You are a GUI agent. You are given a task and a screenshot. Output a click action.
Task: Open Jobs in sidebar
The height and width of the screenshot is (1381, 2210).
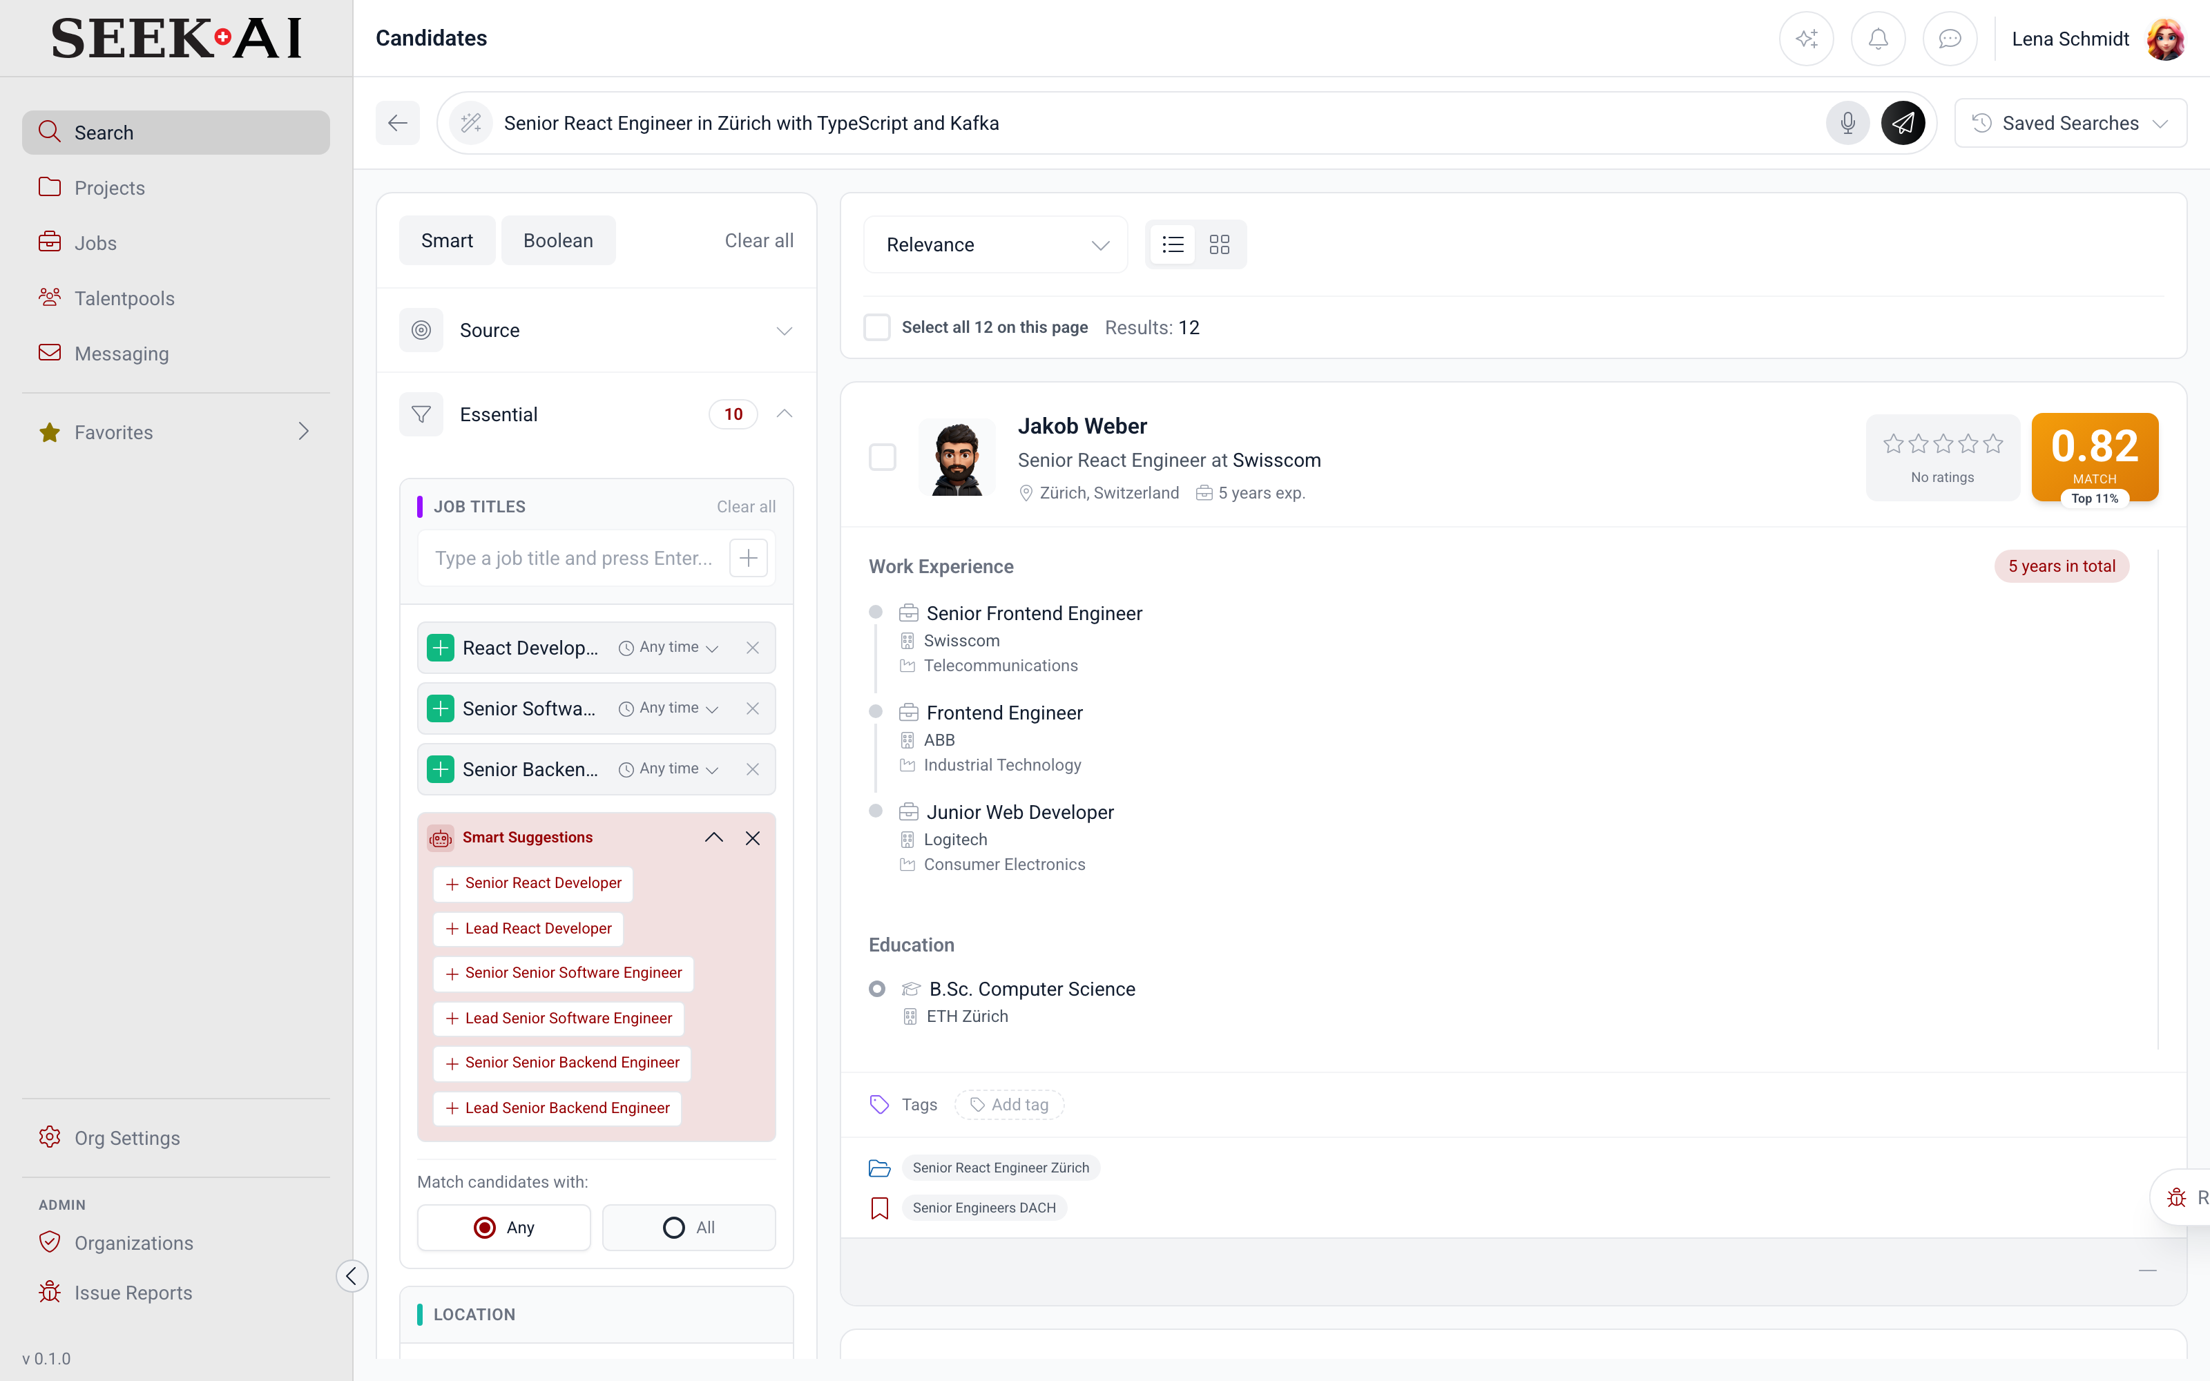(x=175, y=242)
